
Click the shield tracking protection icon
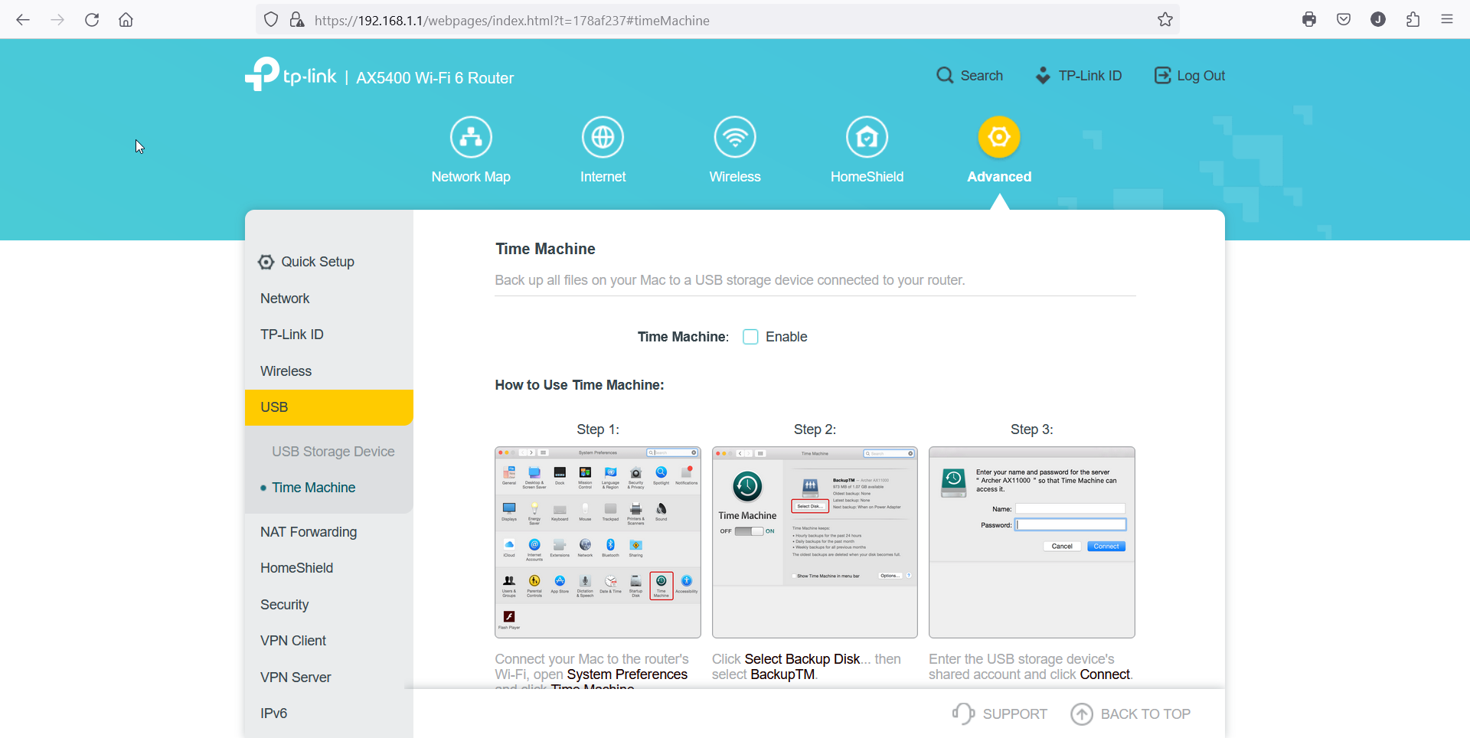point(271,20)
